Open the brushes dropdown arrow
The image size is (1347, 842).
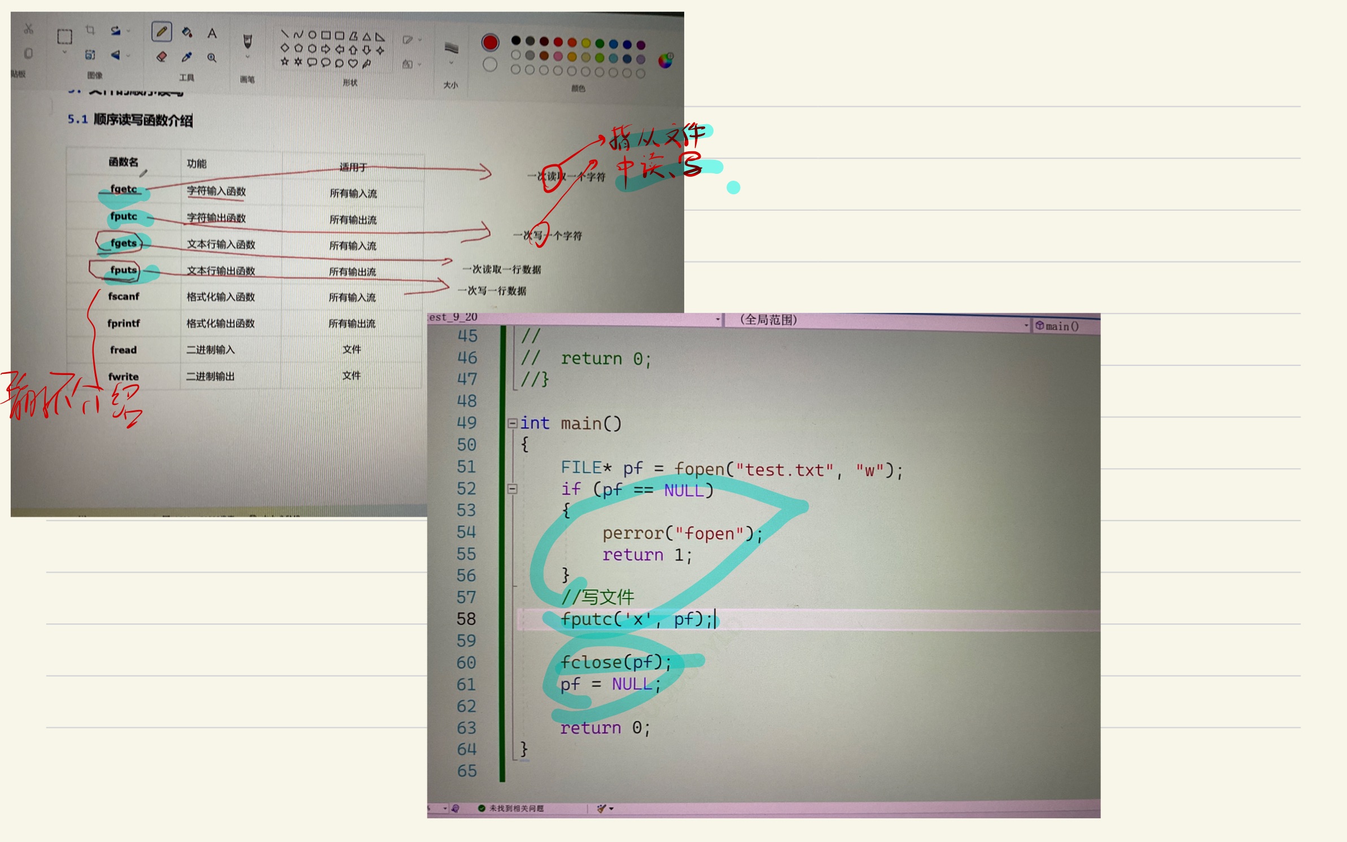pos(247,57)
